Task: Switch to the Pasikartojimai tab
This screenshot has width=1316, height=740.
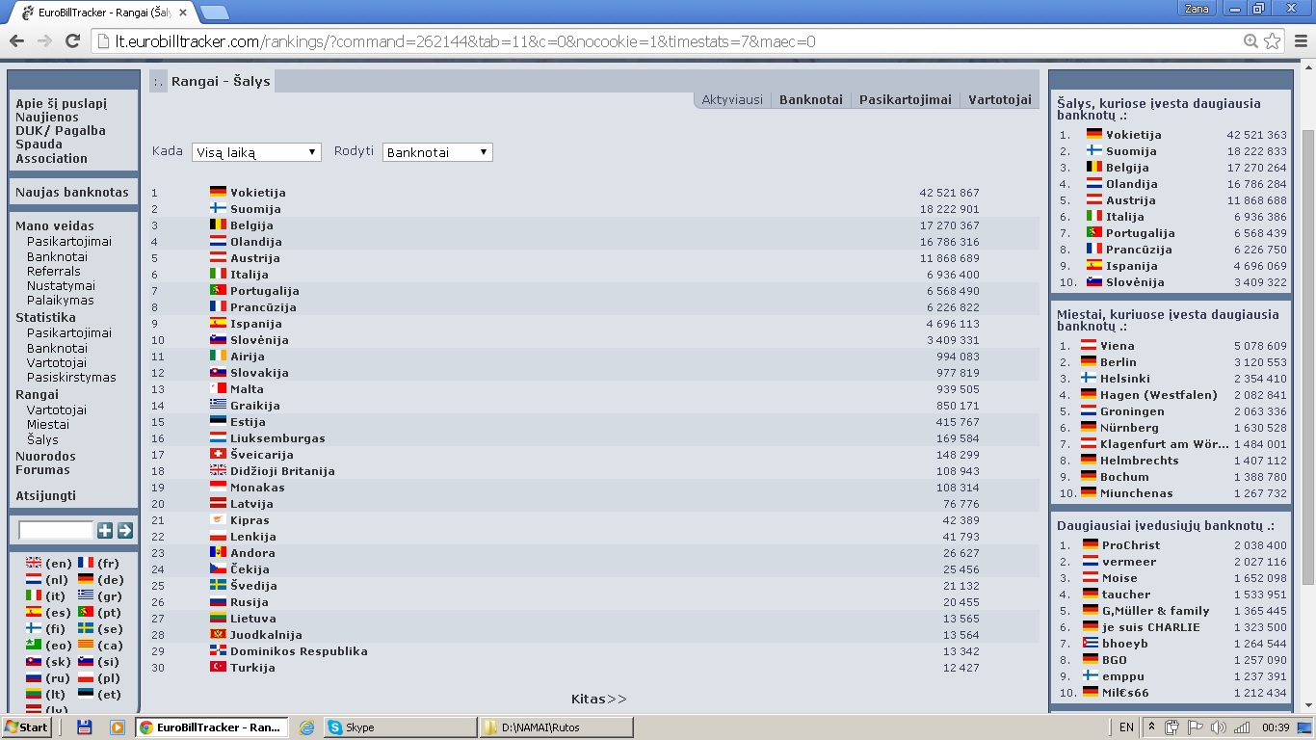Action: tap(906, 99)
